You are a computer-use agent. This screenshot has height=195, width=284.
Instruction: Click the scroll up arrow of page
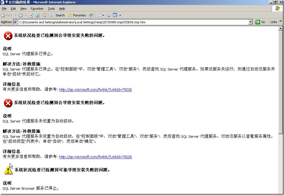coord(280,28)
